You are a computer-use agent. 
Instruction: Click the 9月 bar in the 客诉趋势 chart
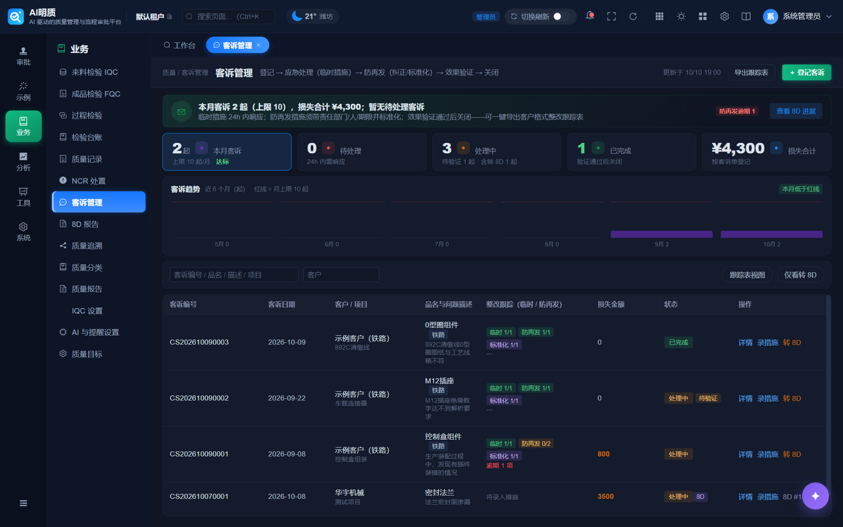point(662,234)
